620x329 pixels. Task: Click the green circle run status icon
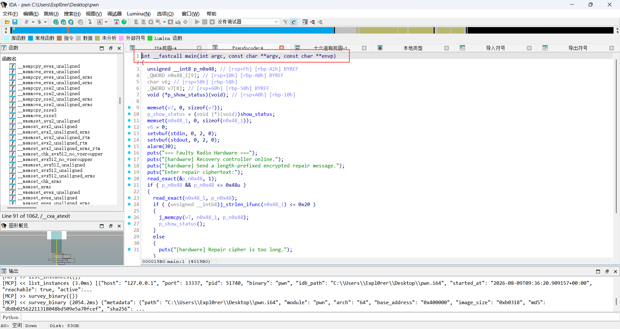[124, 22]
